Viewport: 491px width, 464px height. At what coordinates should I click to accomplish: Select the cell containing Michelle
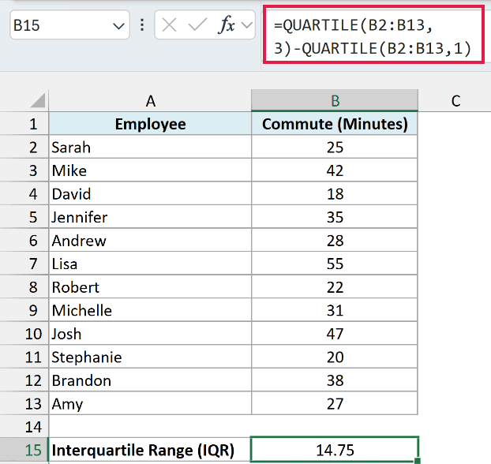coord(150,310)
